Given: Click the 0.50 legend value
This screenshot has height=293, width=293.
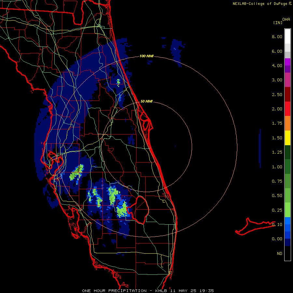Looking at the screenshot, I should pos(277,196).
